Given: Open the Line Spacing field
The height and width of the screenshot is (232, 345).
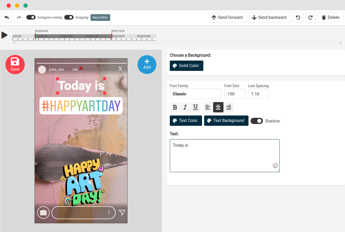Looking at the screenshot, I should [258, 94].
